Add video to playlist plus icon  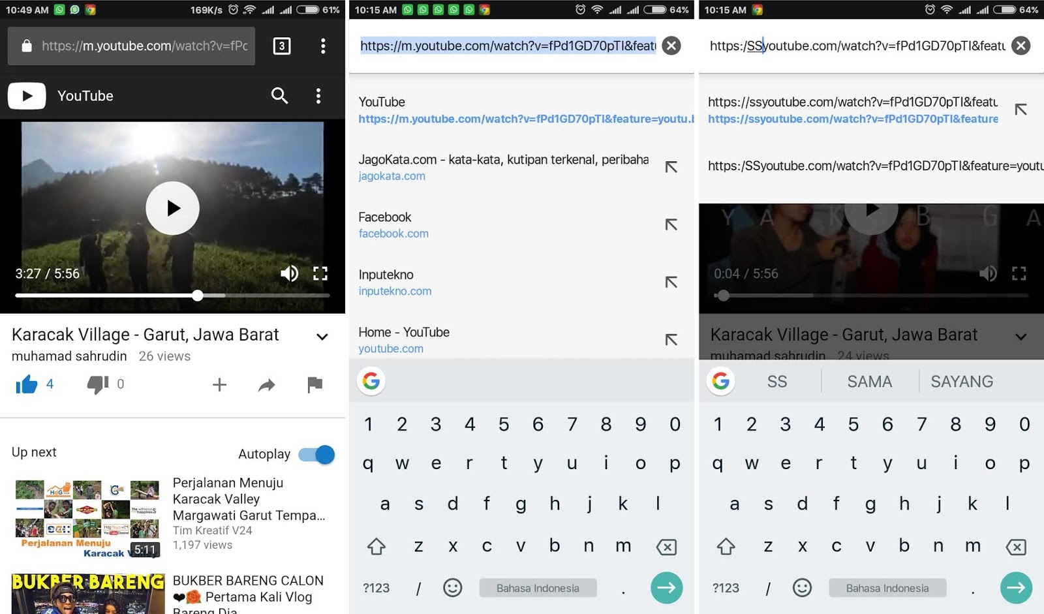click(x=220, y=385)
